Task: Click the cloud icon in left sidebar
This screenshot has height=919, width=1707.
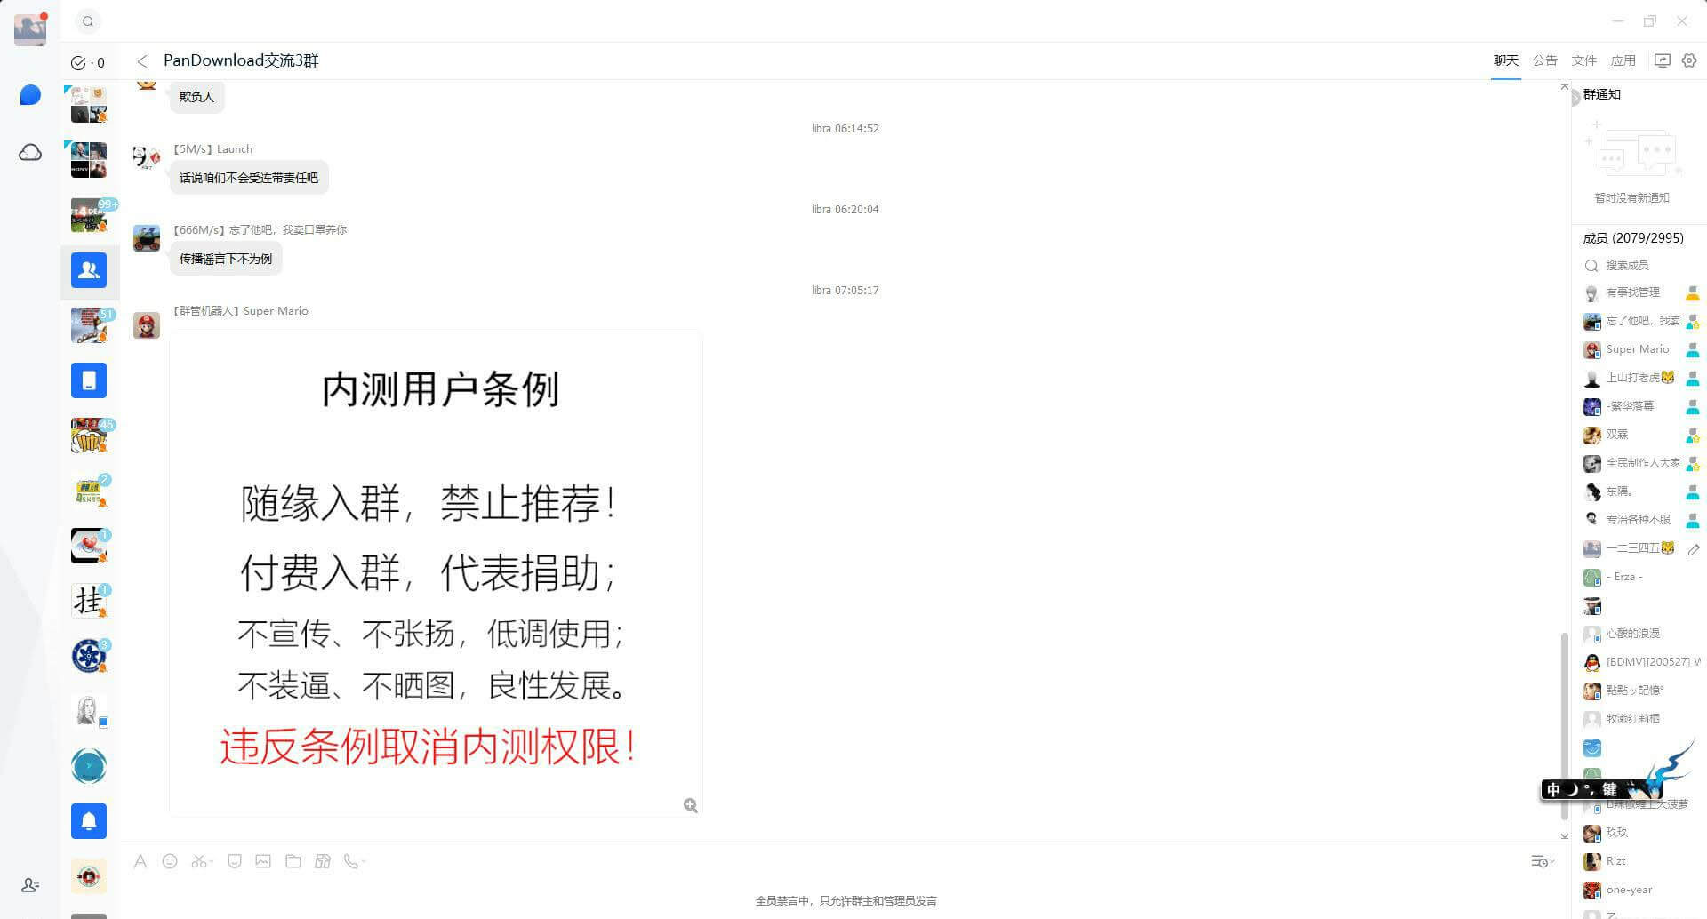Action: pos(30,153)
